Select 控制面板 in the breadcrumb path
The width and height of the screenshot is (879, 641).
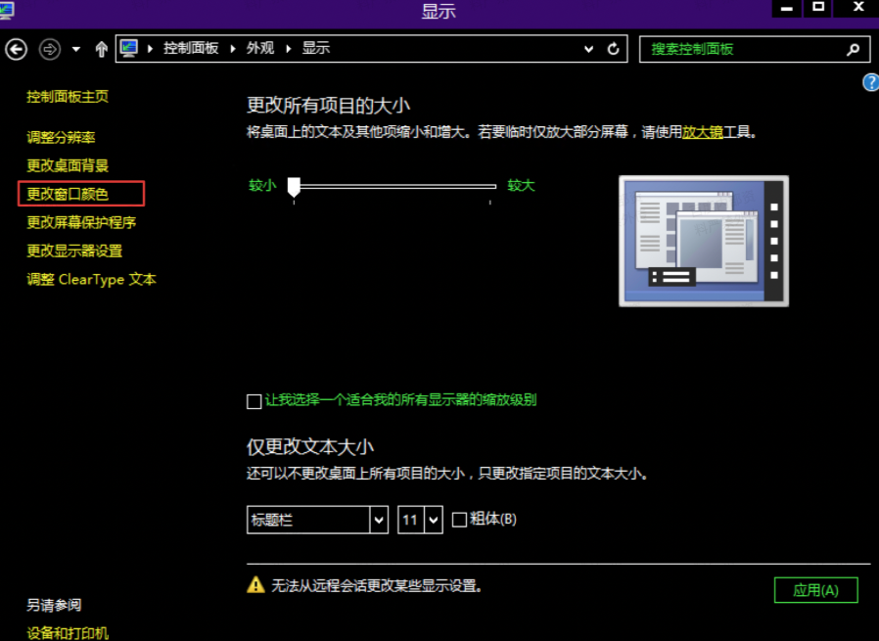coord(191,48)
